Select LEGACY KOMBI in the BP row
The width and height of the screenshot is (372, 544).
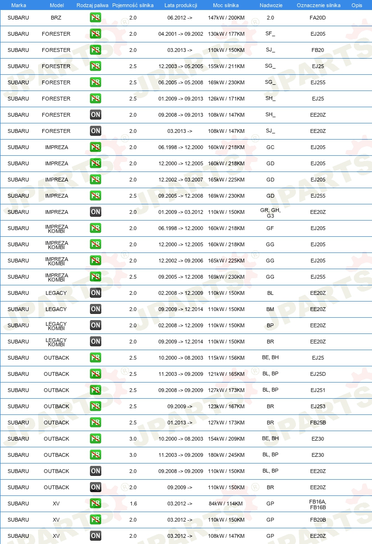[57, 326]
